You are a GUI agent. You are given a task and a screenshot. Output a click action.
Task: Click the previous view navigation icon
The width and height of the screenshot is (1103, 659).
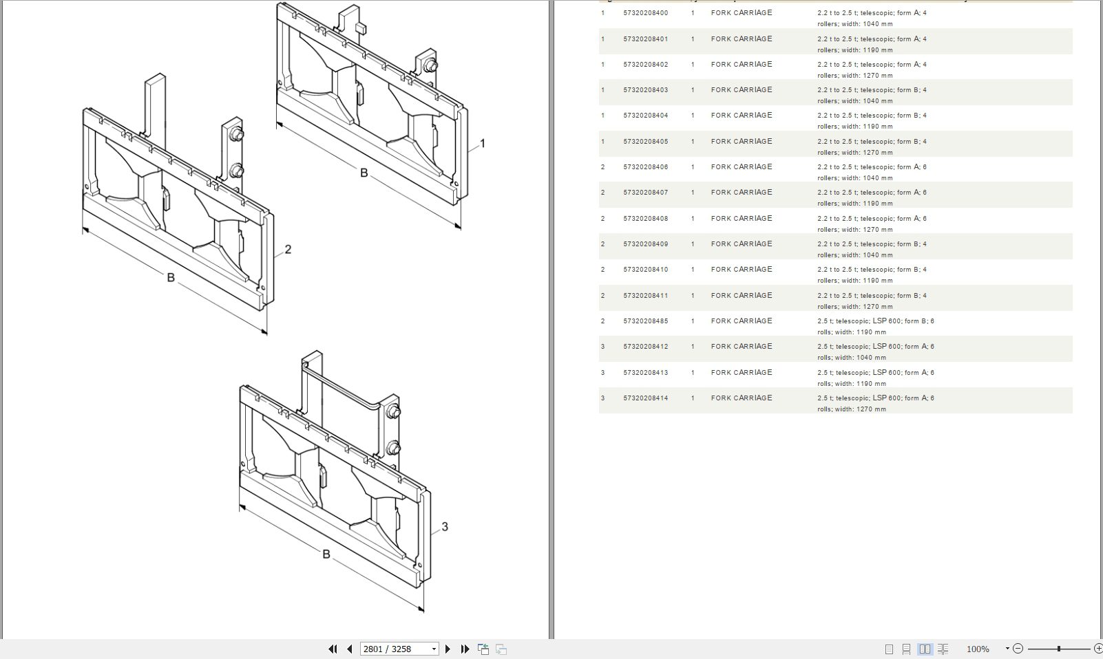483,649
